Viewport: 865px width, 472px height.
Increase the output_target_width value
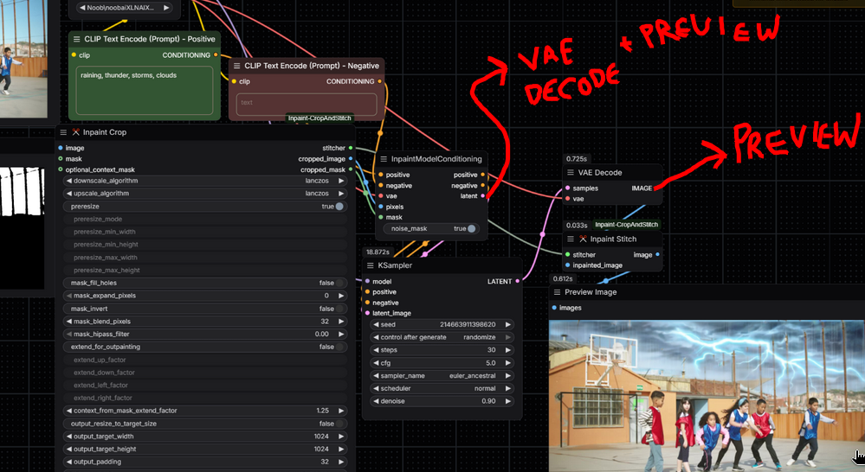pos(341,437)
